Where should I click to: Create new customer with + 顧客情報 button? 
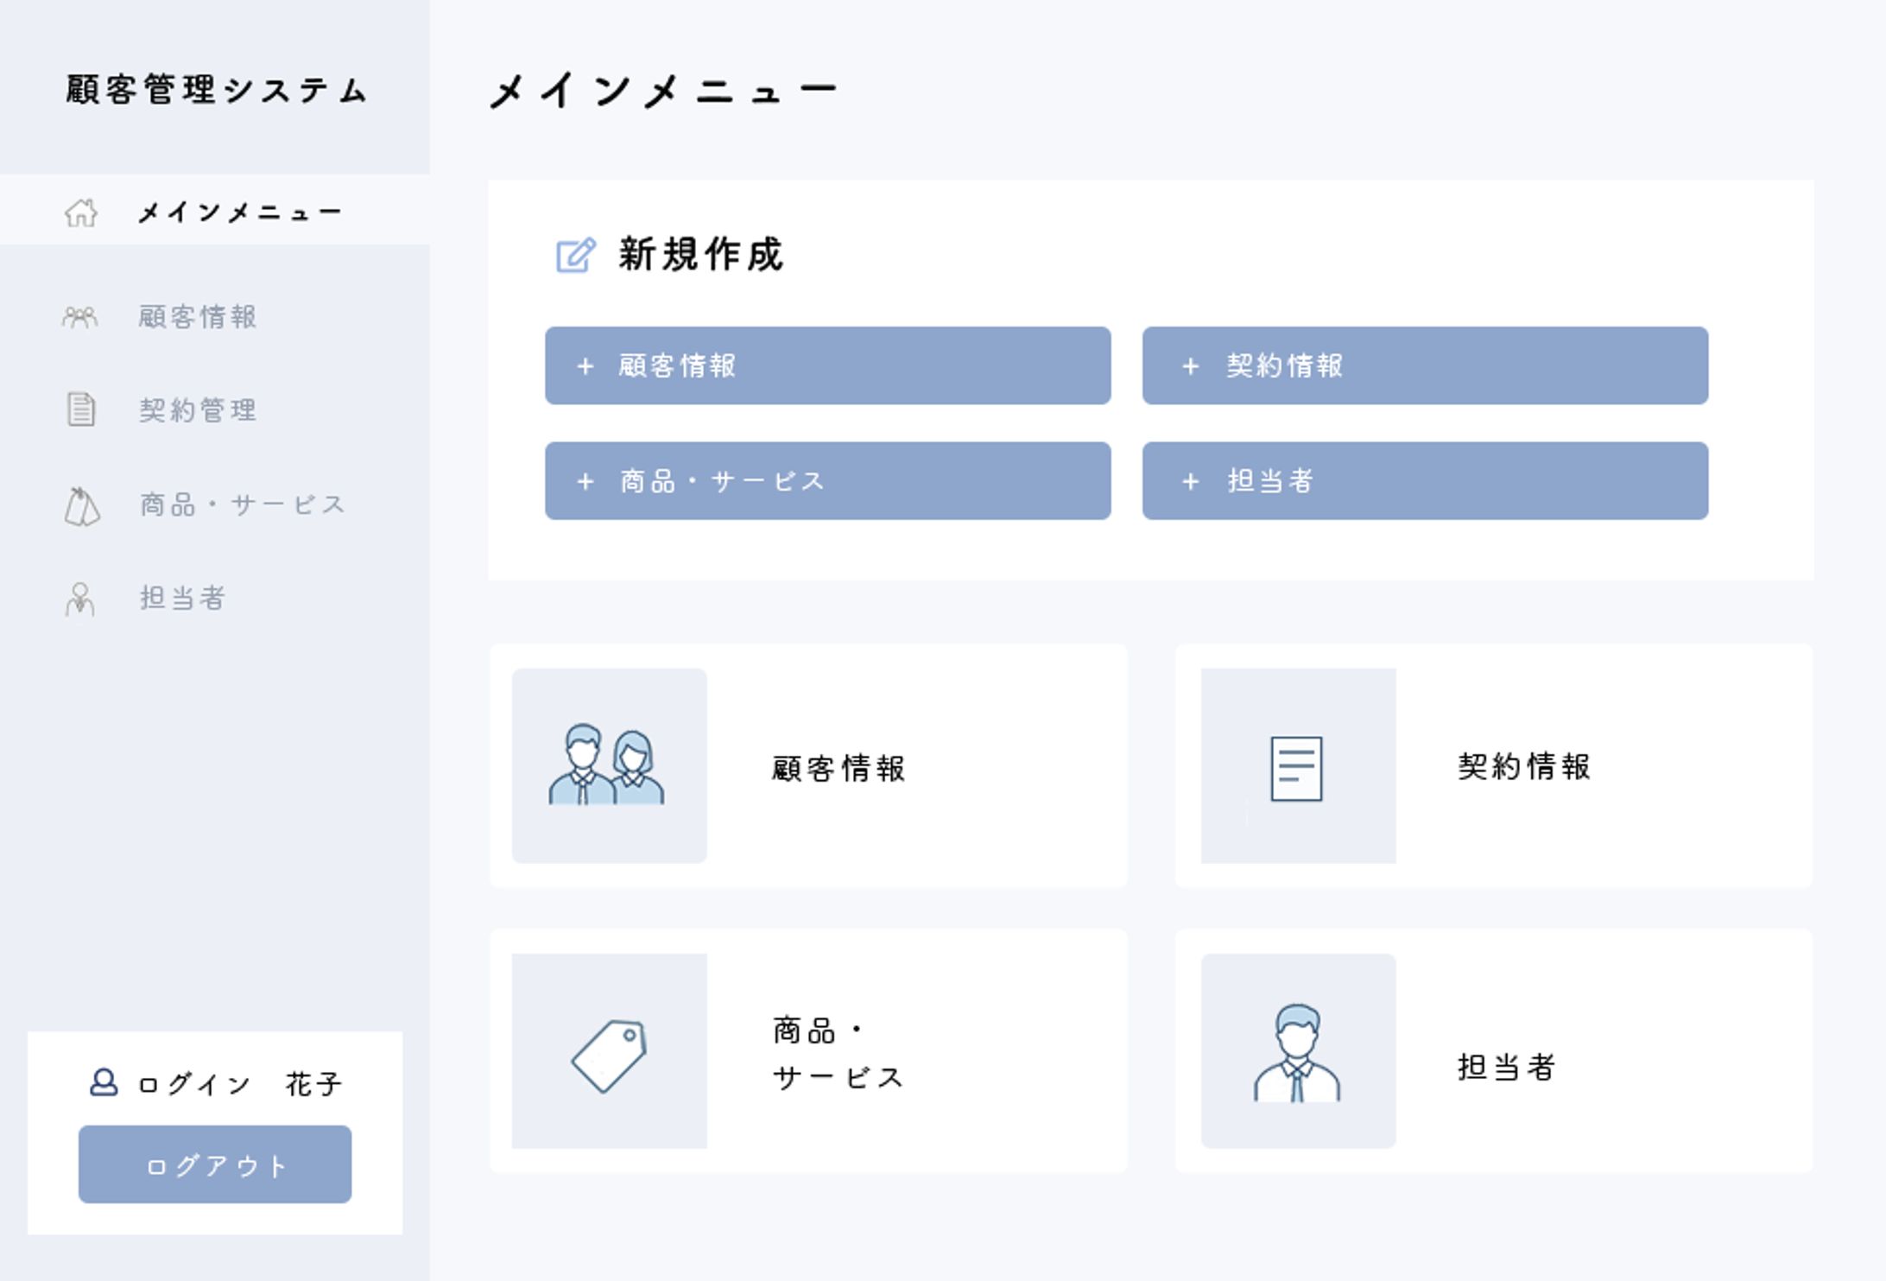click(x=826, y=366)
